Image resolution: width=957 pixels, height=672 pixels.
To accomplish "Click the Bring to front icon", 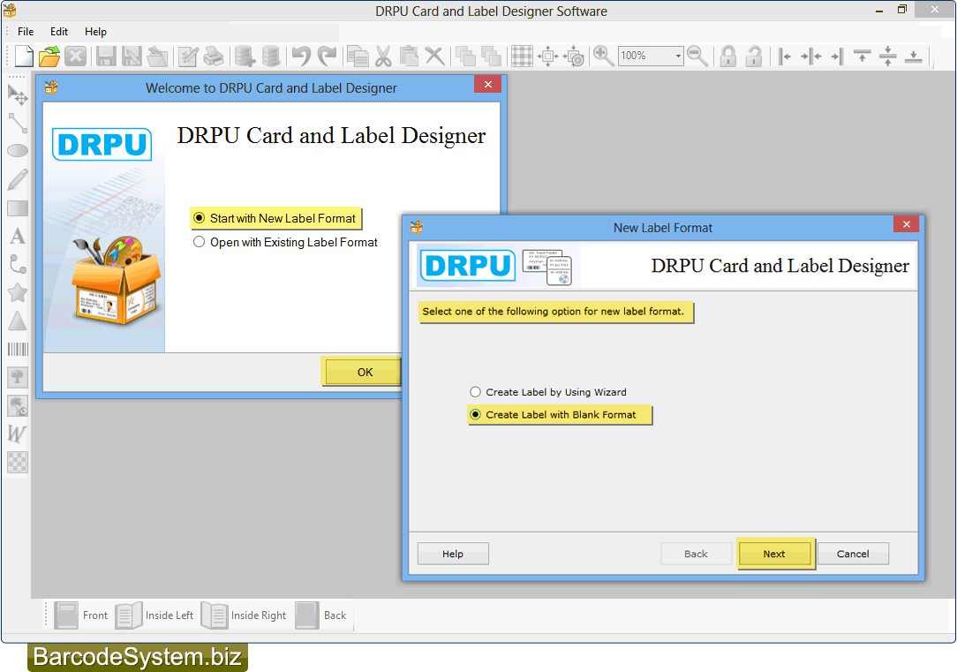I will point(465,57).
